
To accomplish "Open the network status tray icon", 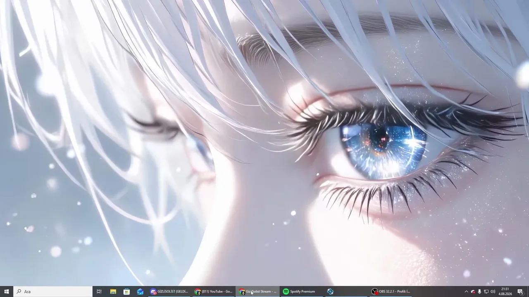I will [x=486, y=292].
